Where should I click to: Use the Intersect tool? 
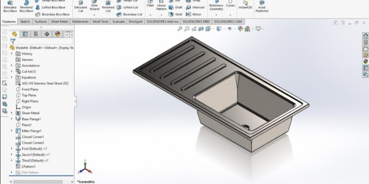[x=195, y=7]
